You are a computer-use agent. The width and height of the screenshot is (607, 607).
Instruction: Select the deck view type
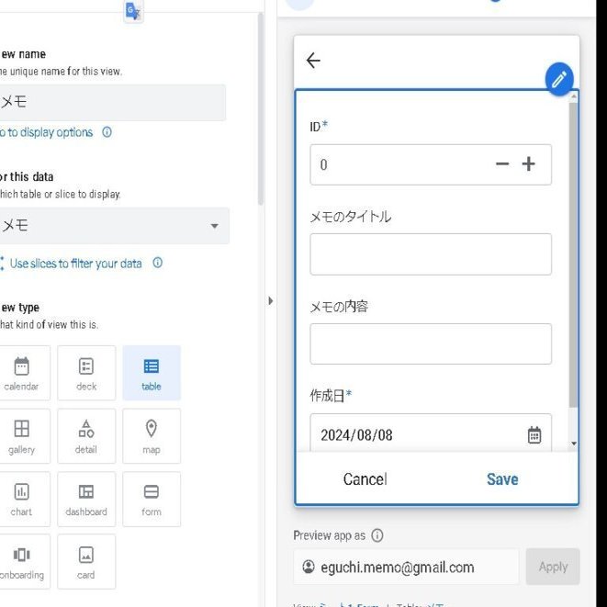[x=86, y=373]
